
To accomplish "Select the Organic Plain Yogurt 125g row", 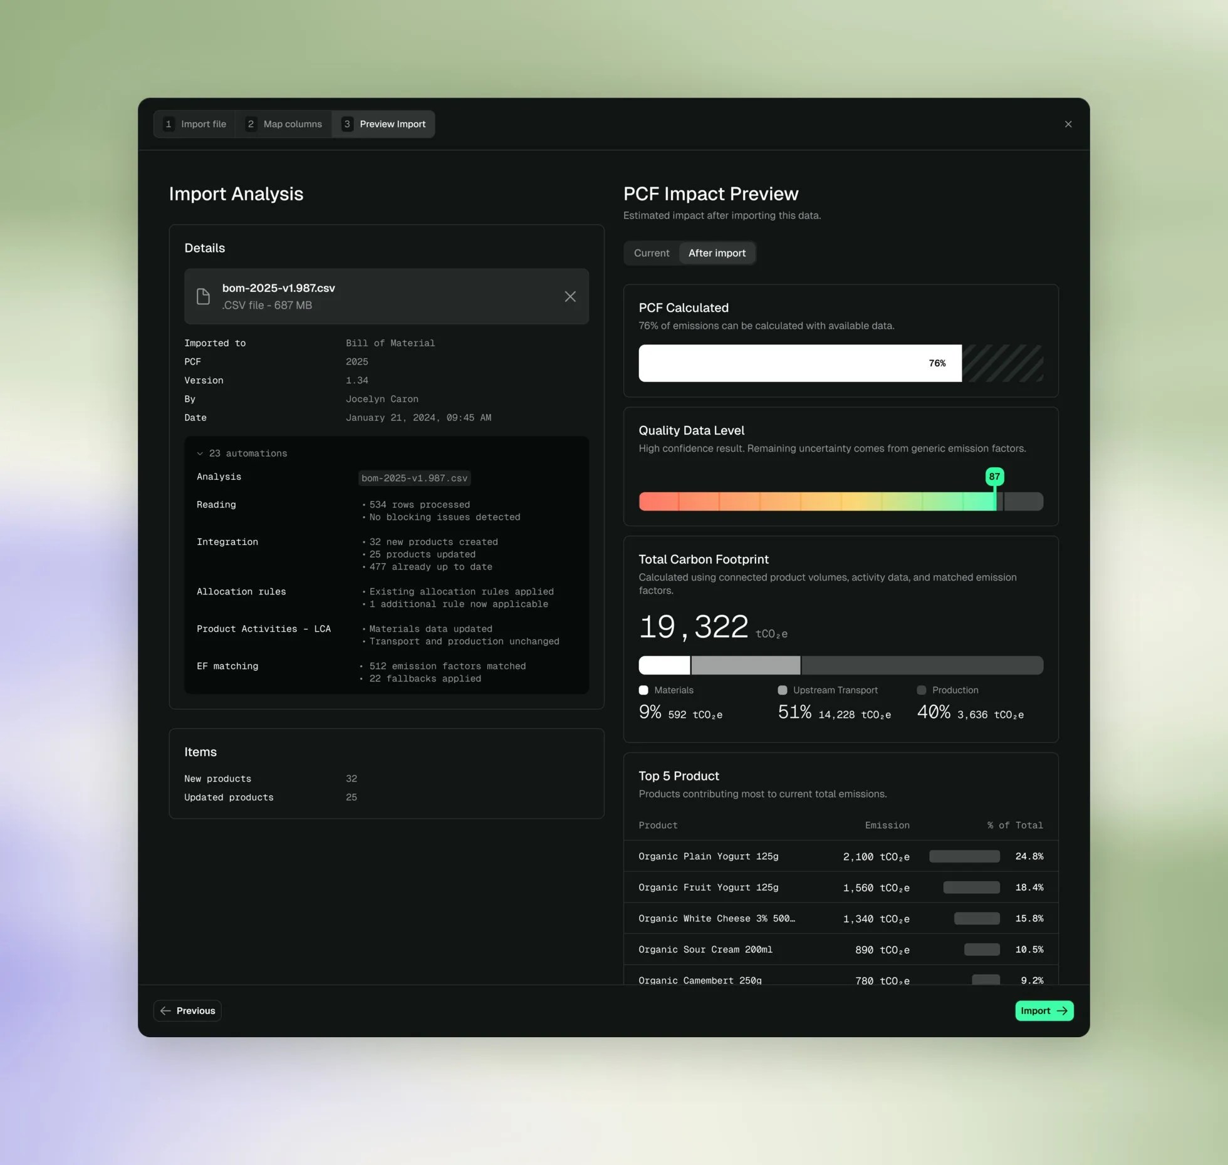I will tap(841, 856).
